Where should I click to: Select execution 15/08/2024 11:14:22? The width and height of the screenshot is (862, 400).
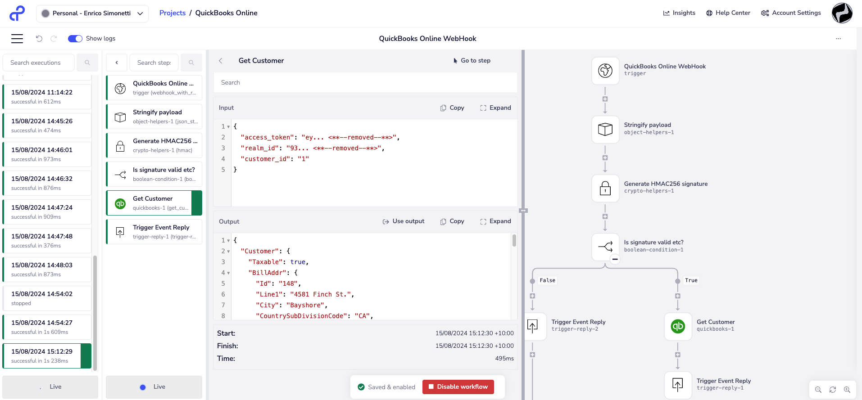47,97
